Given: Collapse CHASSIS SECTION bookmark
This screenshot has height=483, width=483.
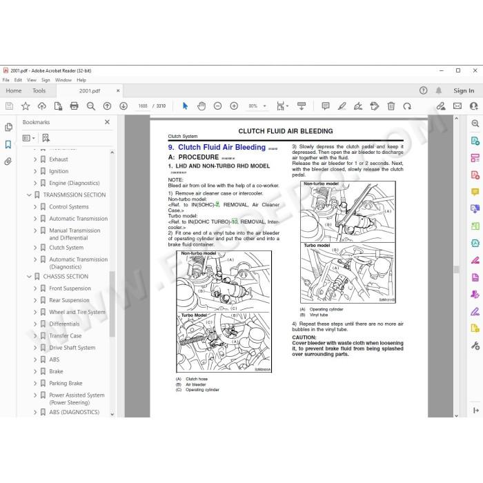Looking at the screenshot, I should coord(29,277).
